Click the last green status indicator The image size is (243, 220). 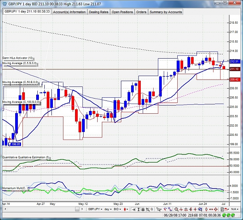tap(233, 215)
